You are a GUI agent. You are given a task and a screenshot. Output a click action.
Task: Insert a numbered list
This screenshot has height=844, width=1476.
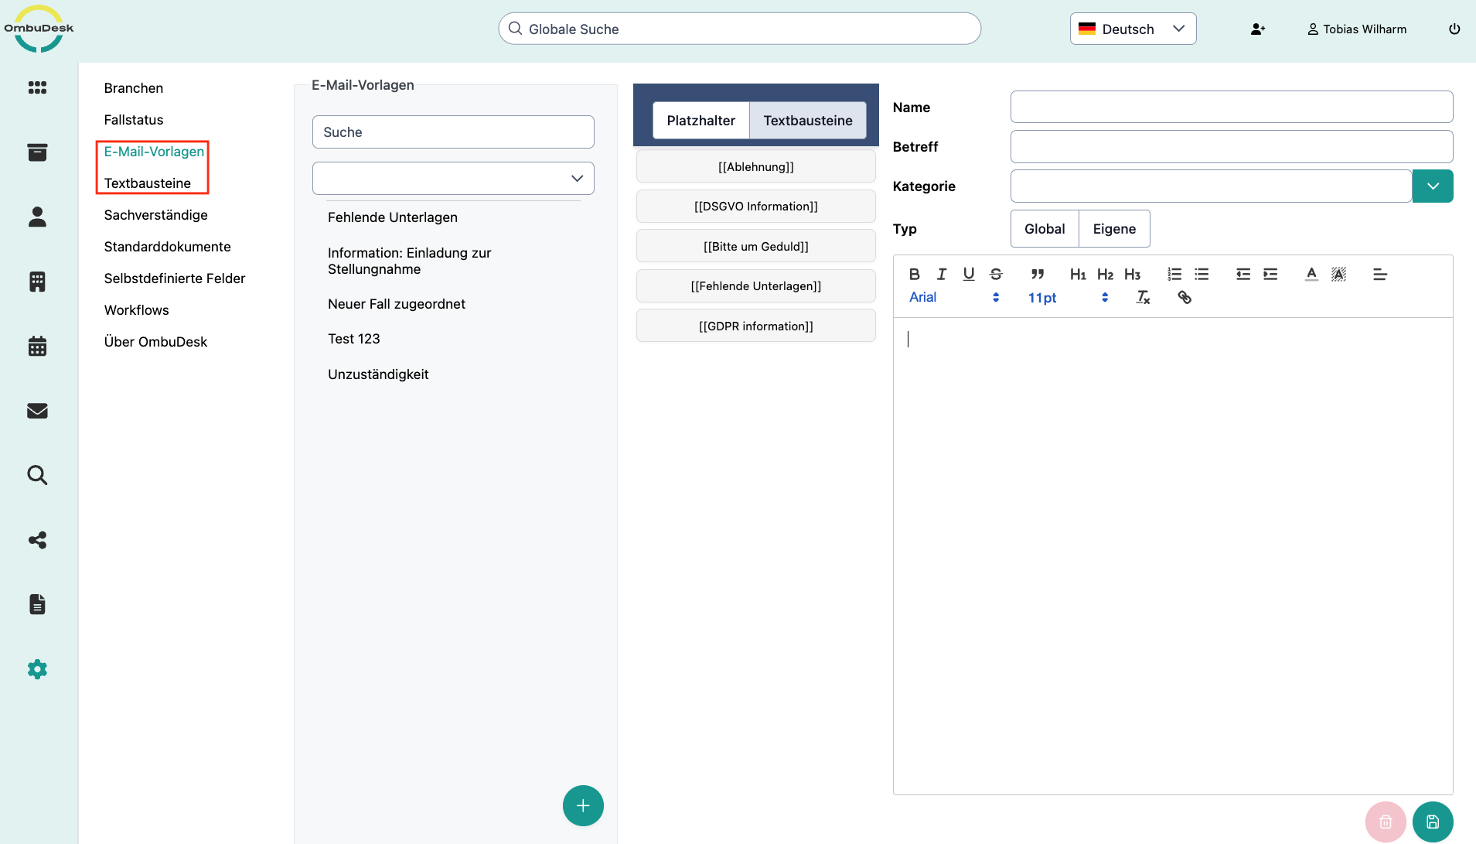point(1174,274)
